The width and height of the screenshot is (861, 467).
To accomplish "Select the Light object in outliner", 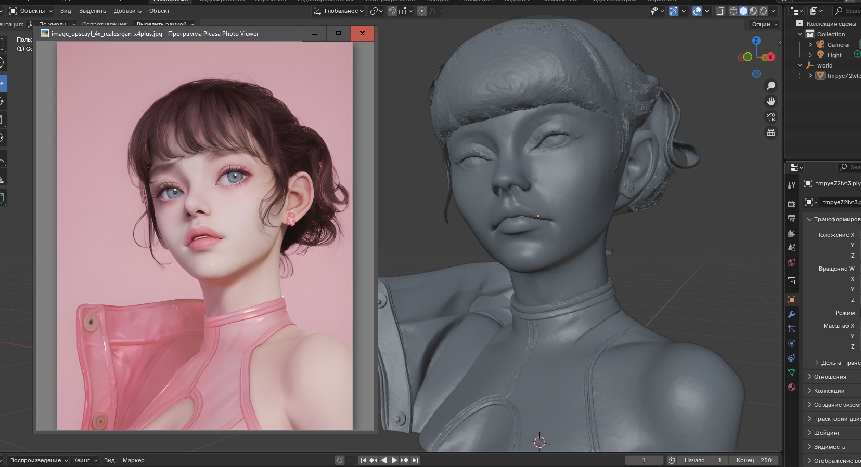I will tap(834, 55).
